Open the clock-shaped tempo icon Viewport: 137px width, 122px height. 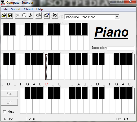[24, 15]
